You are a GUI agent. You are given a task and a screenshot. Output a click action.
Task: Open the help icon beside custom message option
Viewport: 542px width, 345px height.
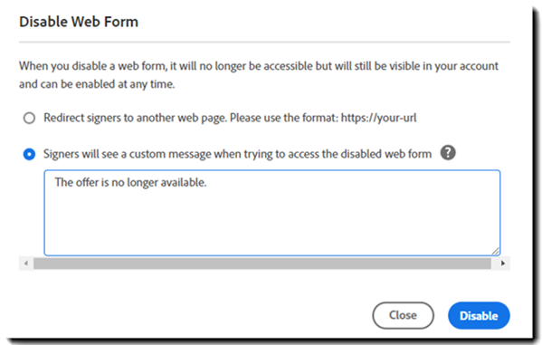click(448, 153)
